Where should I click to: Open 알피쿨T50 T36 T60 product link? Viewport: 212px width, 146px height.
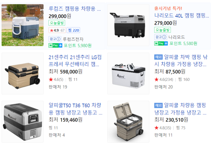click(x=75, y=109)
